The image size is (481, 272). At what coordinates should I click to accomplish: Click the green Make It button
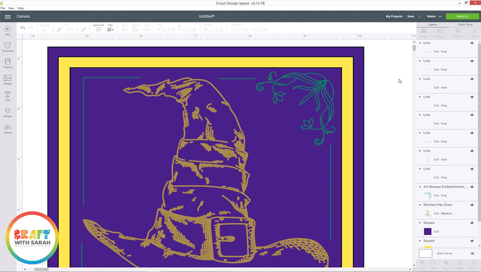click(x=462, y=16)
